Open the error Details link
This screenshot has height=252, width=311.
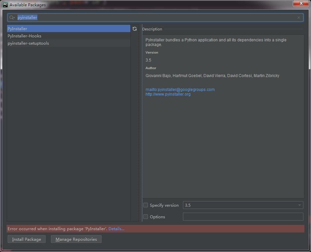[116, 229]
